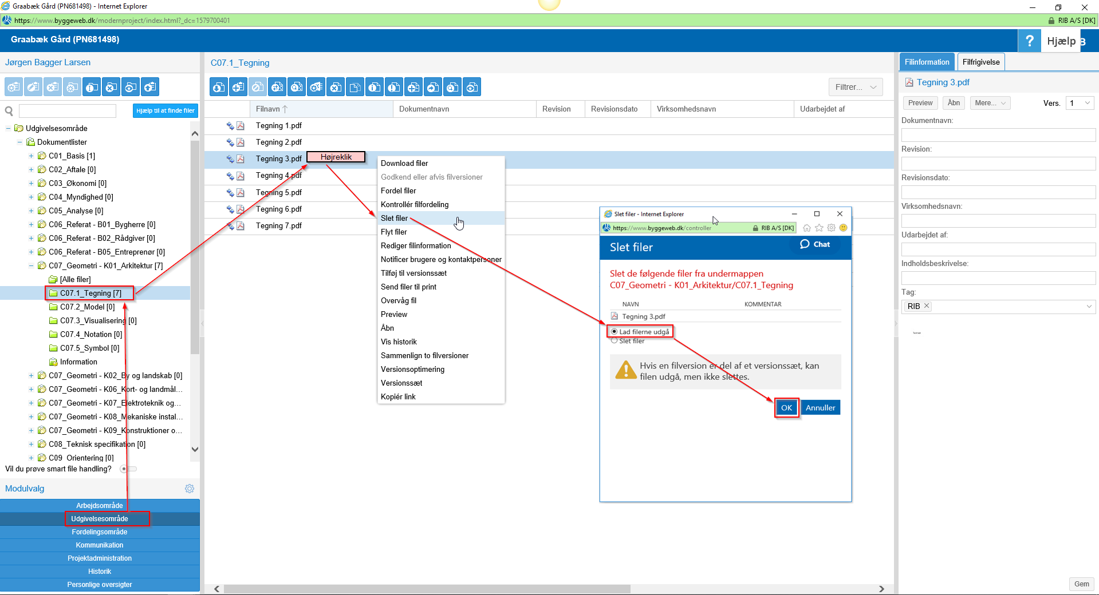Open the Modulvalg settings gear
Screen dimensions: 1099x595
(190, 489)
